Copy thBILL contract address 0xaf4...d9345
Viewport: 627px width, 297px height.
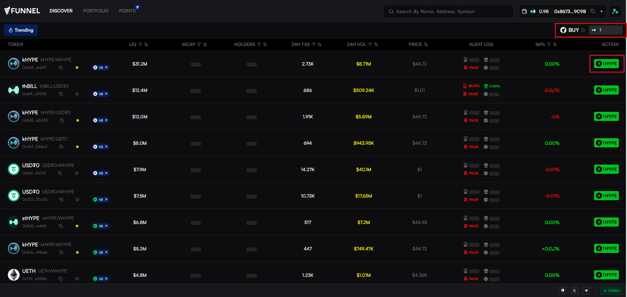[60, 94]
